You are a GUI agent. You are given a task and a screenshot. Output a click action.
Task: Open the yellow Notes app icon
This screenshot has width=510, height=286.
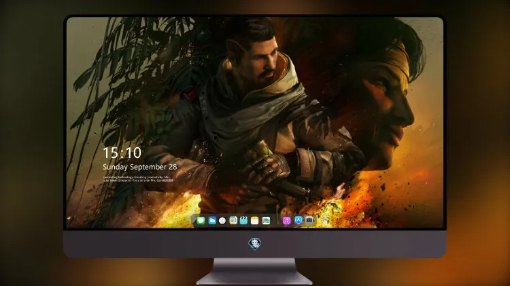point(255,221)
